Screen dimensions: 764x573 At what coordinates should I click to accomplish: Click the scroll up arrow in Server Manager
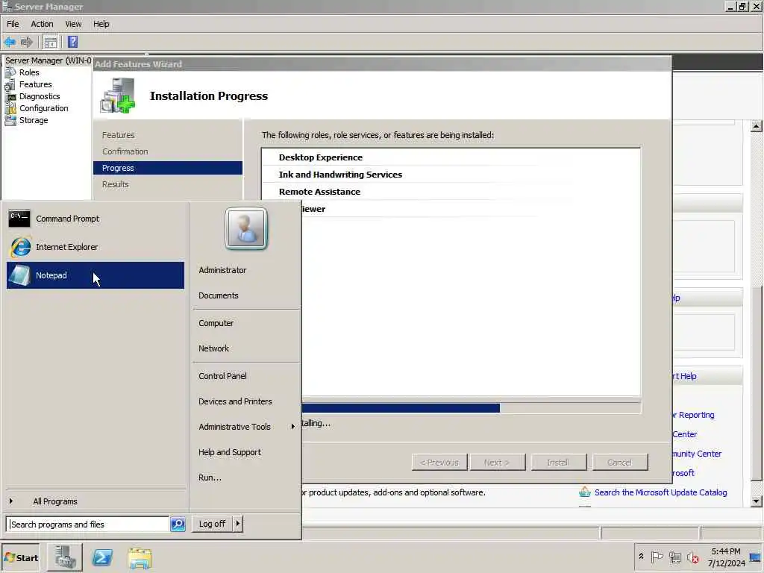pyautogui.click(x=756, y=126)
